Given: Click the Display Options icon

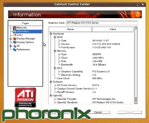Looking at the screenshot, I should (x=15, y=42).
